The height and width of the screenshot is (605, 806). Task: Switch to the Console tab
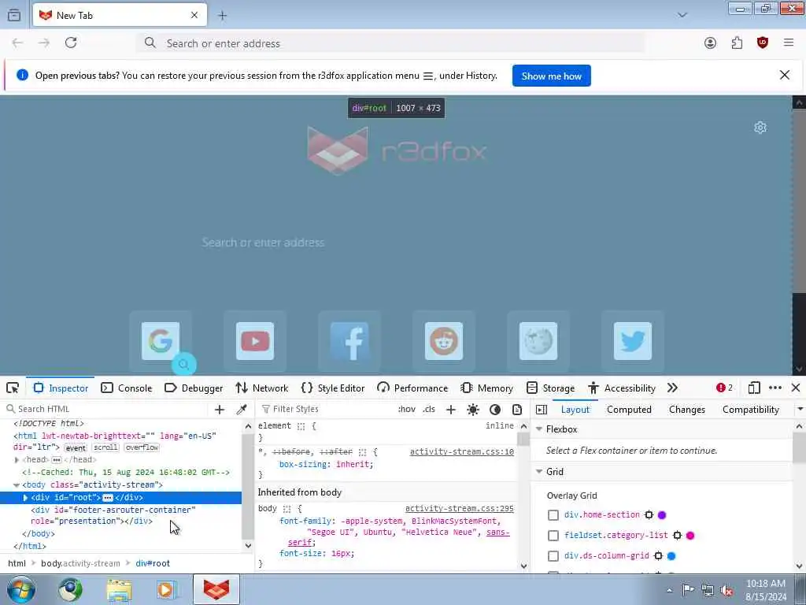[x=127, y=388]
